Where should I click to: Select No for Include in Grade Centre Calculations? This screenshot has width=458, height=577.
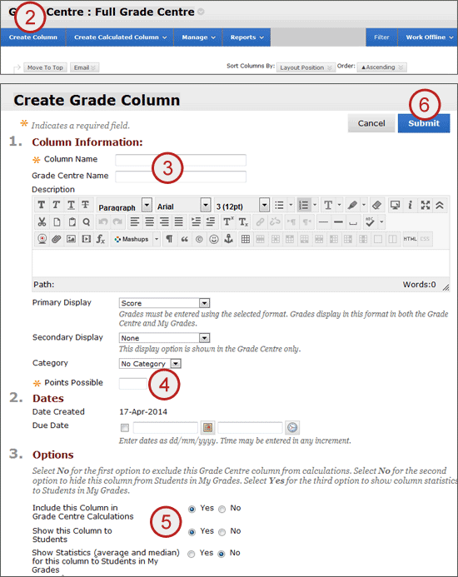tap(222, 510)
